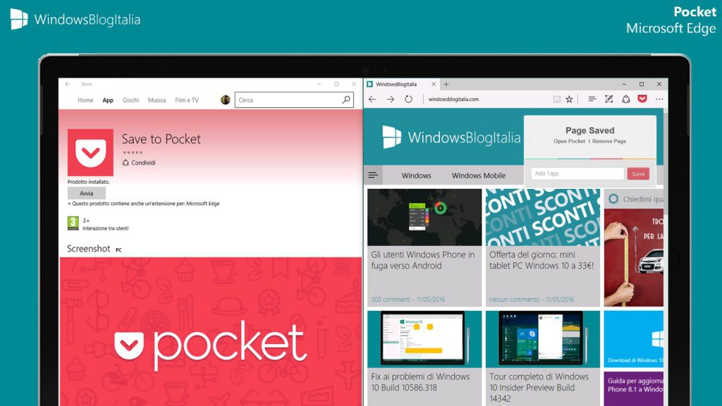Image resolution: width=722 pixels, height=406 pixels.
Task: Open the Windows menu item on site
Action: coord(416,176)
